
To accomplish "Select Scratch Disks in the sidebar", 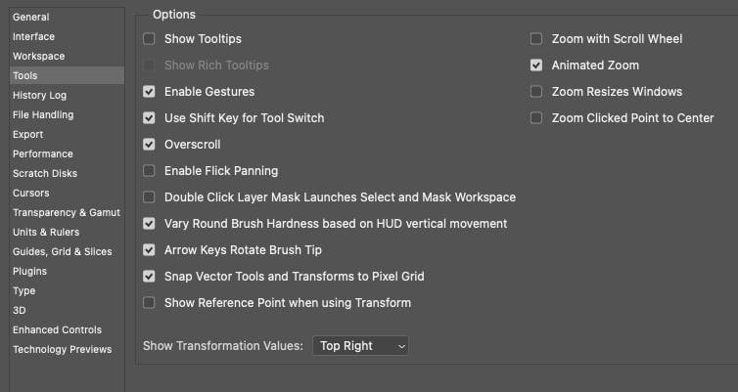I will pyautogui.click(x=44, y=173).
